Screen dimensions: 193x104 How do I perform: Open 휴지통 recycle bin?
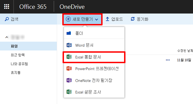16,73
